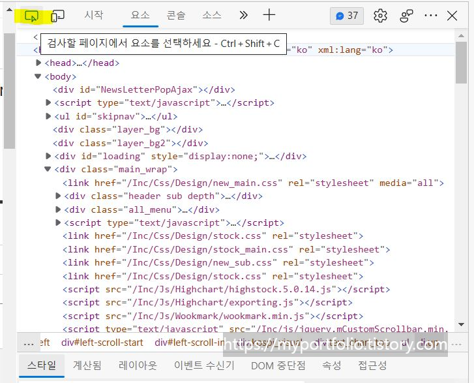Image resolution: width=474 pixels, height=383 pixels.
Task: Open the 스타일 styles tab
Action: pyautogui.click(x=42, y=365)
